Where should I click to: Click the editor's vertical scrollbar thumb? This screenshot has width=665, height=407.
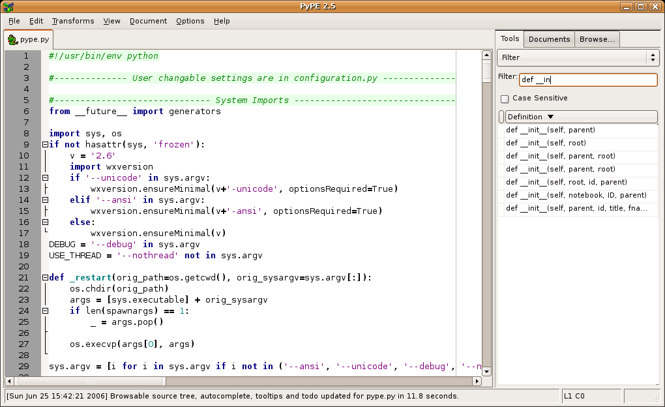point(486,70)
